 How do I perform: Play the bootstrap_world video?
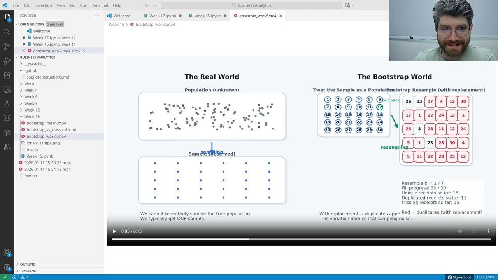coord(114,231)
